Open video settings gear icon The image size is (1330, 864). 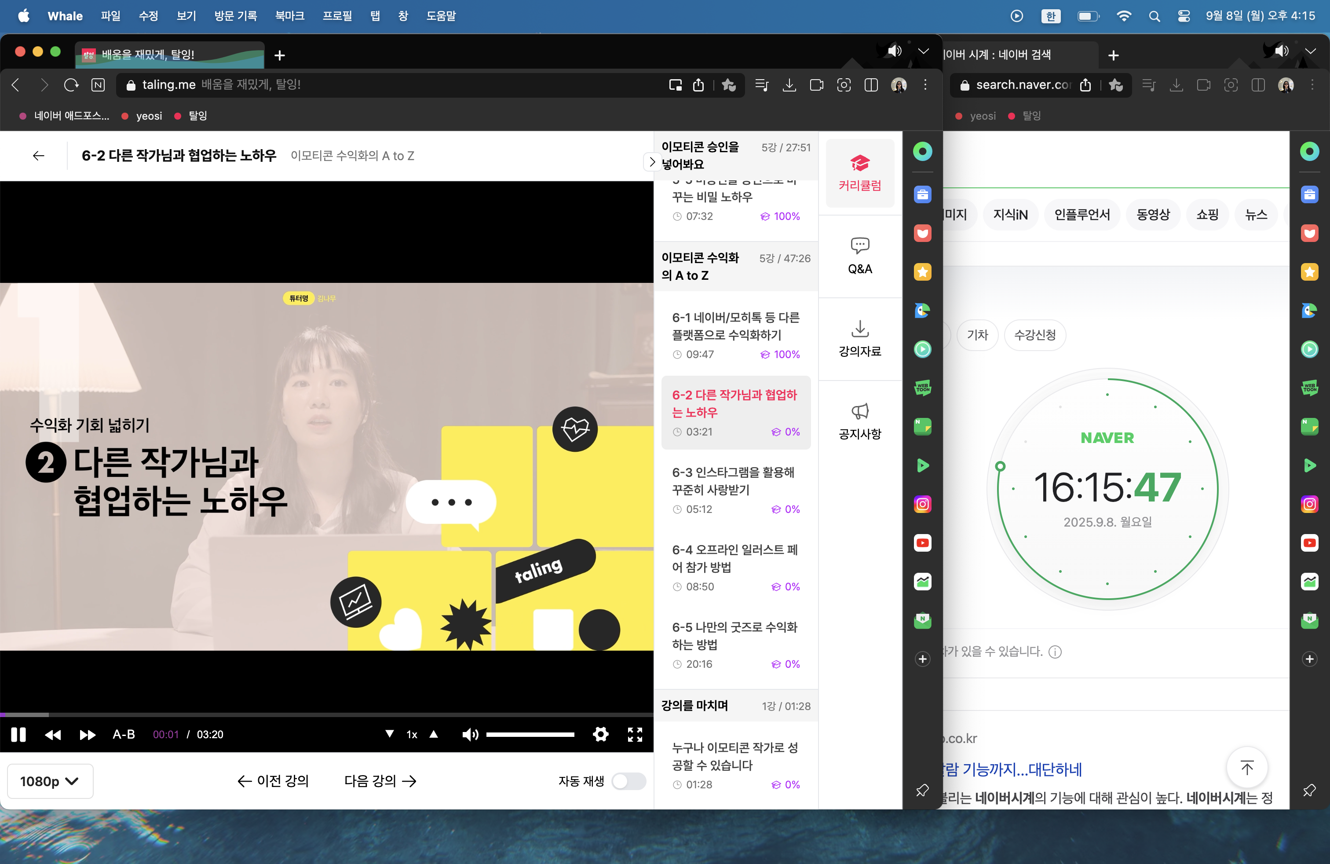(x=600, y=734)
